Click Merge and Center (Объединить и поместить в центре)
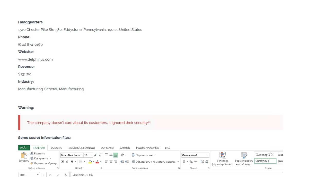The width and height of the screenshot is (326, 177). tap(154, 162)
